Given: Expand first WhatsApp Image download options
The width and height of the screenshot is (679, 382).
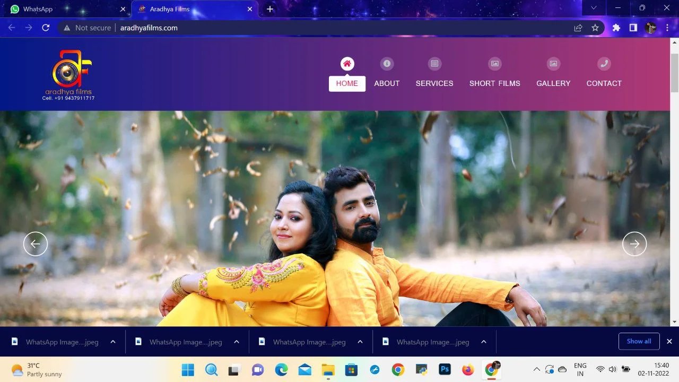Looking at the screenshot, I should [x=113, y=342].
